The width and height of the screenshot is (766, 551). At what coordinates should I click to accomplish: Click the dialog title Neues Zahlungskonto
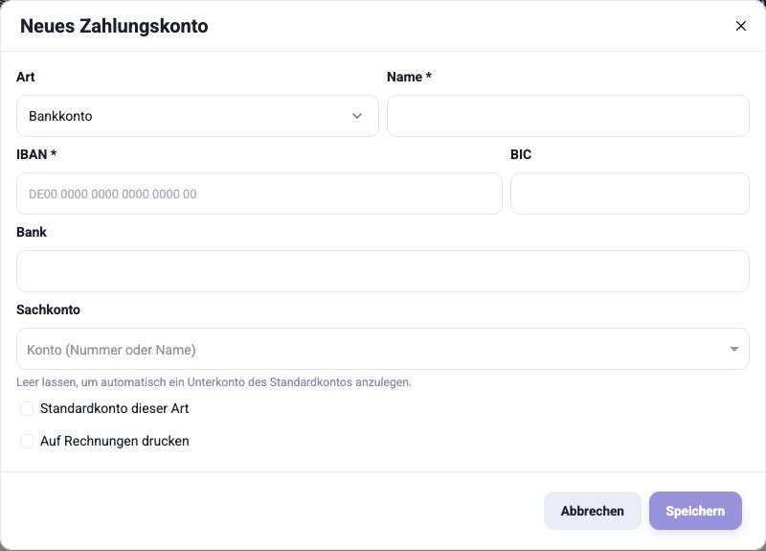pyautogui.click(x=114, y=26)
